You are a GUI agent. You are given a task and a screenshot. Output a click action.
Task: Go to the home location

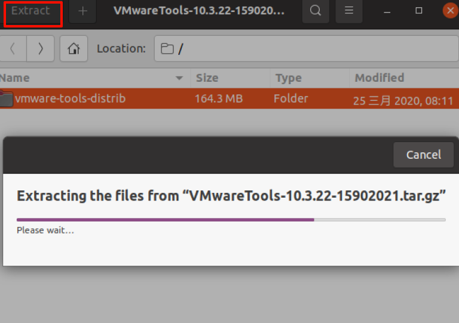coord(74,49)
